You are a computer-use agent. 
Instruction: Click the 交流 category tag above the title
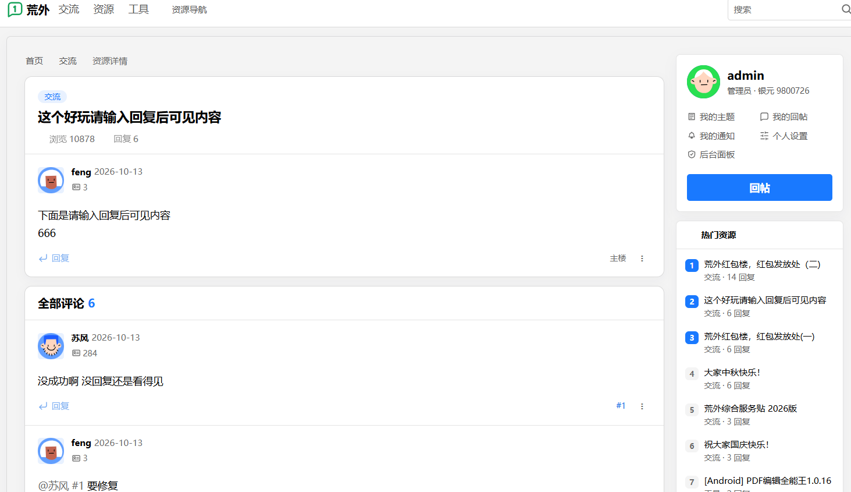[x=52, y=97]
